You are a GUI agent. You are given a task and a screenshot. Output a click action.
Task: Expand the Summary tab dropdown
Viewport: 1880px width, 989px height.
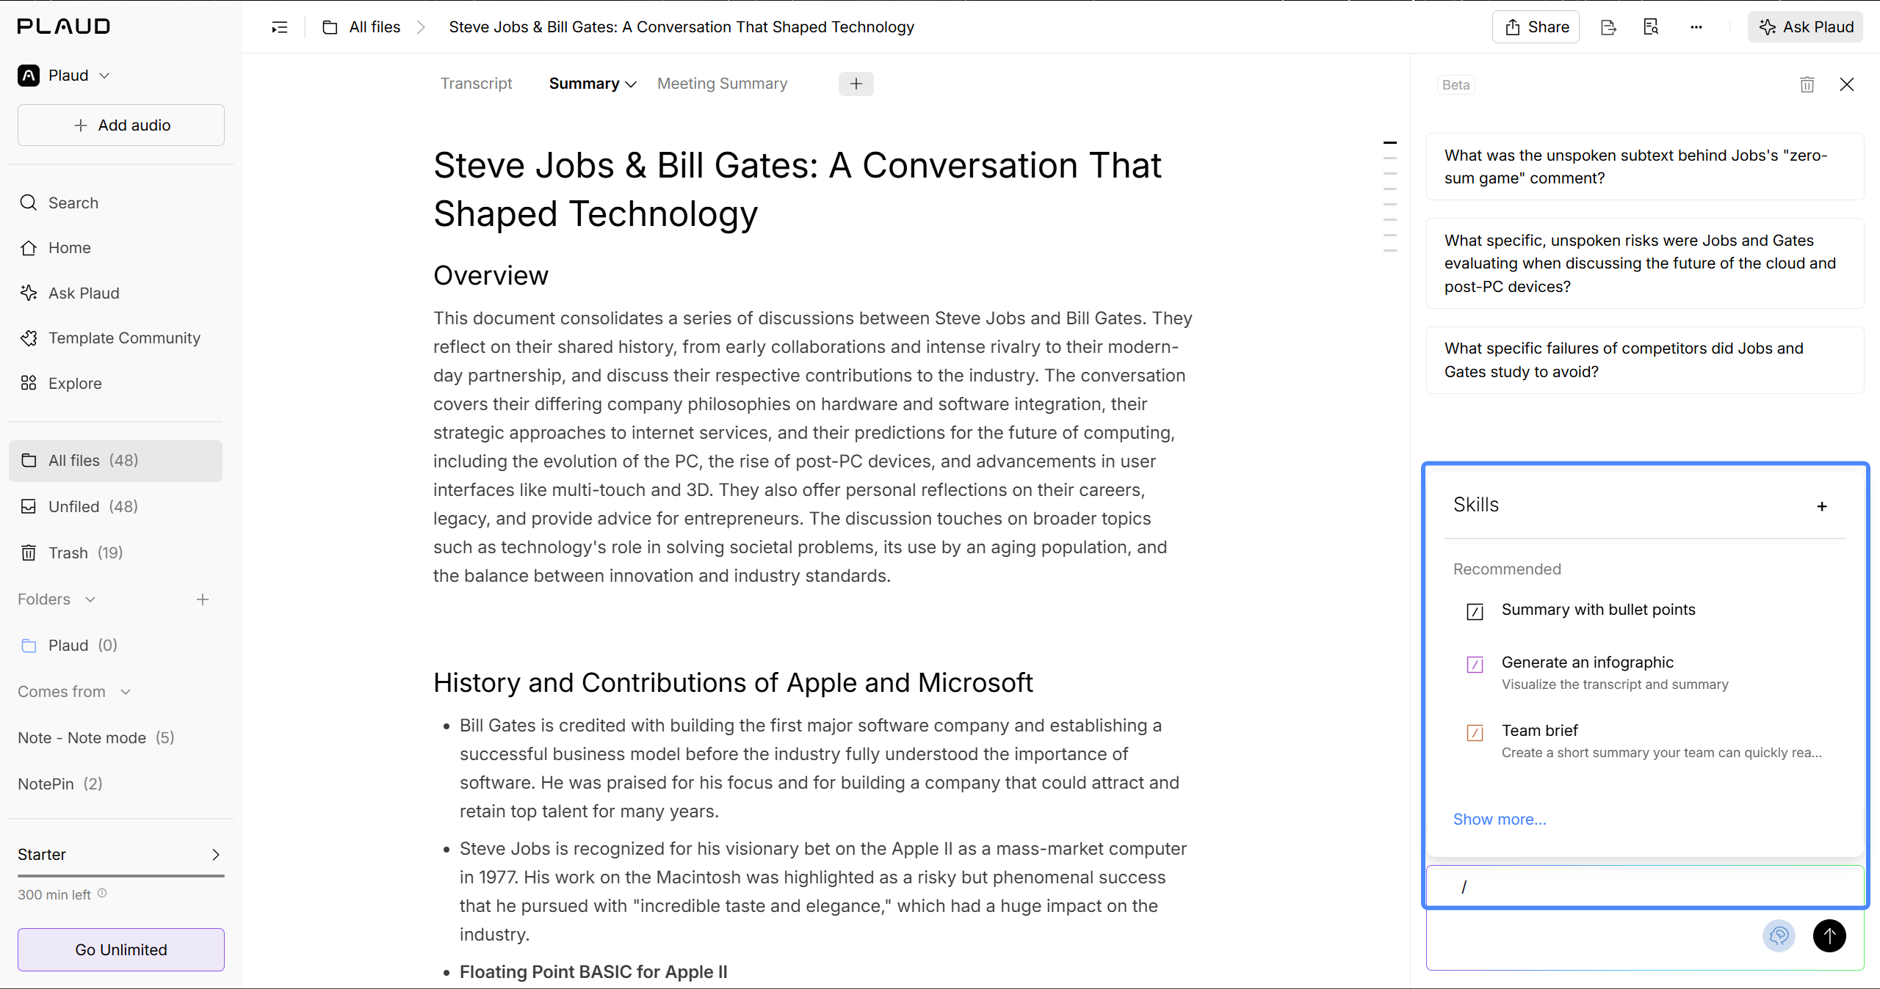click(x=630, y=84)
